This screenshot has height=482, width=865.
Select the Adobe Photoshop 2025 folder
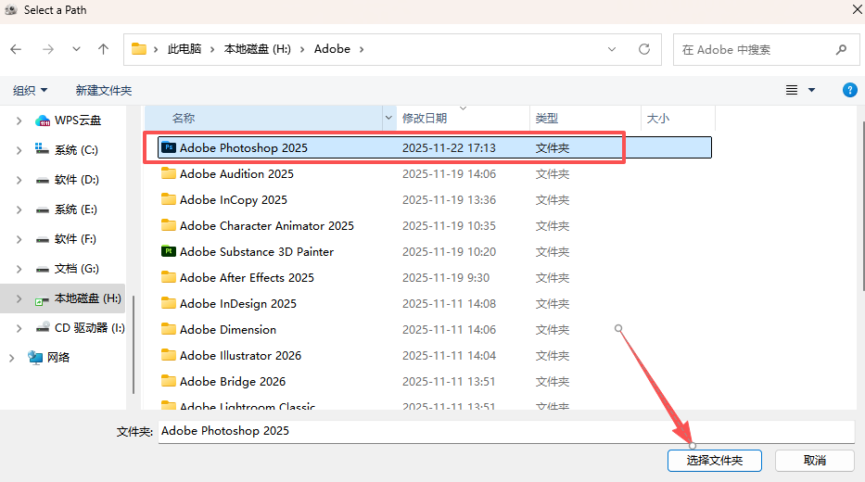[x=435, y=147]
